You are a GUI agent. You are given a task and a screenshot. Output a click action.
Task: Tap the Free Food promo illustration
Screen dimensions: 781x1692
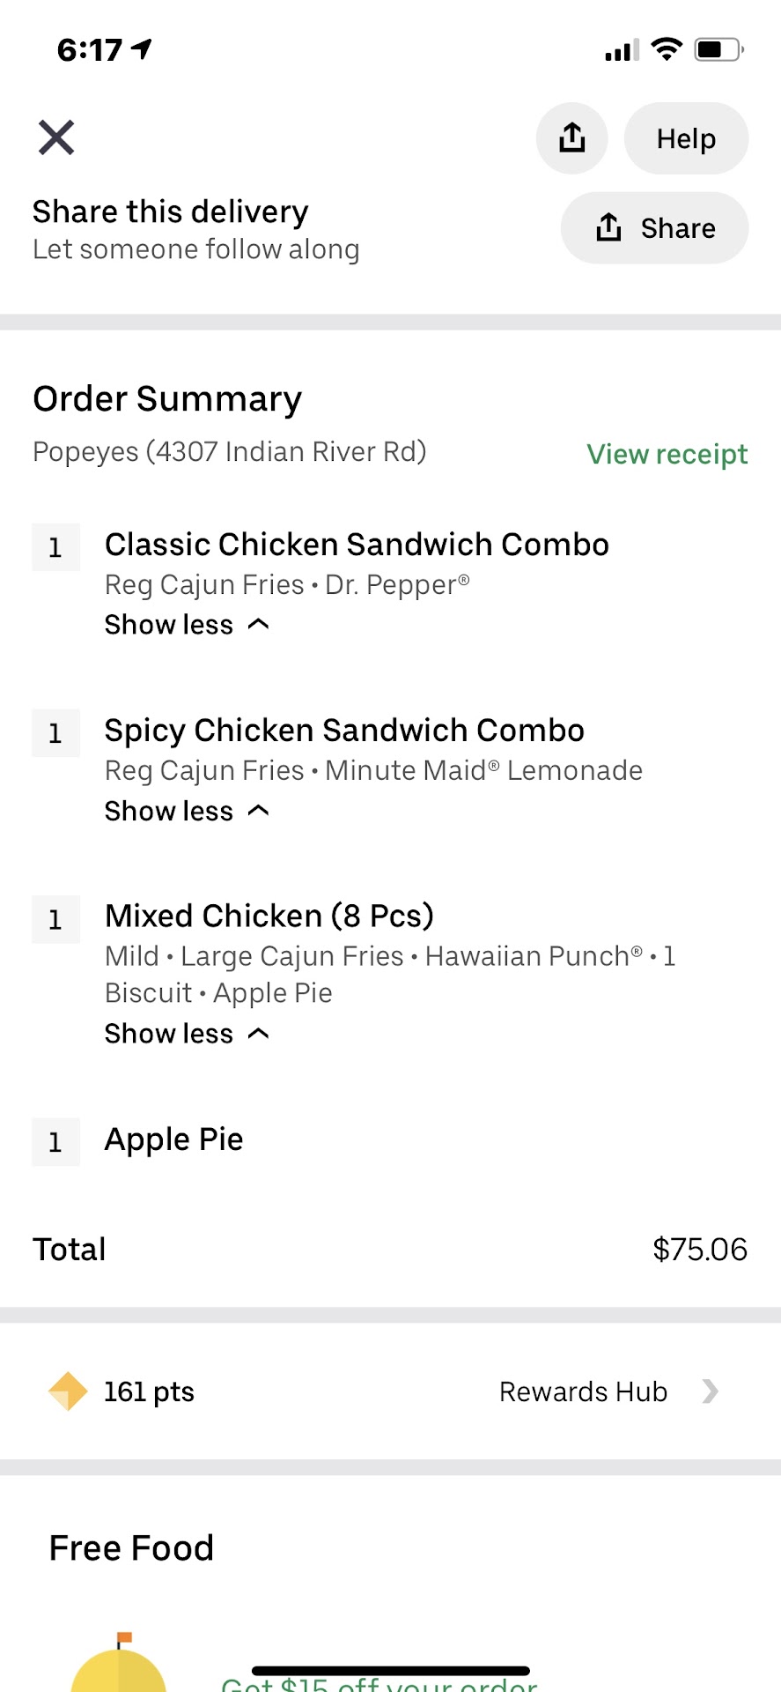click(118, 1664)
